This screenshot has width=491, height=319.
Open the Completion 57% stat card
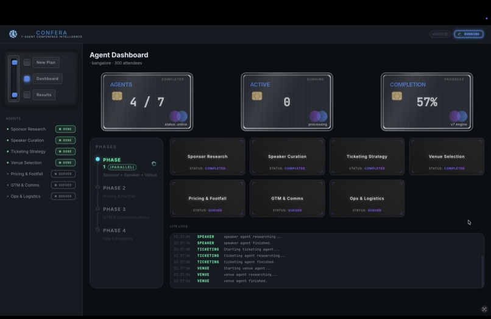(x=427, y=102)
